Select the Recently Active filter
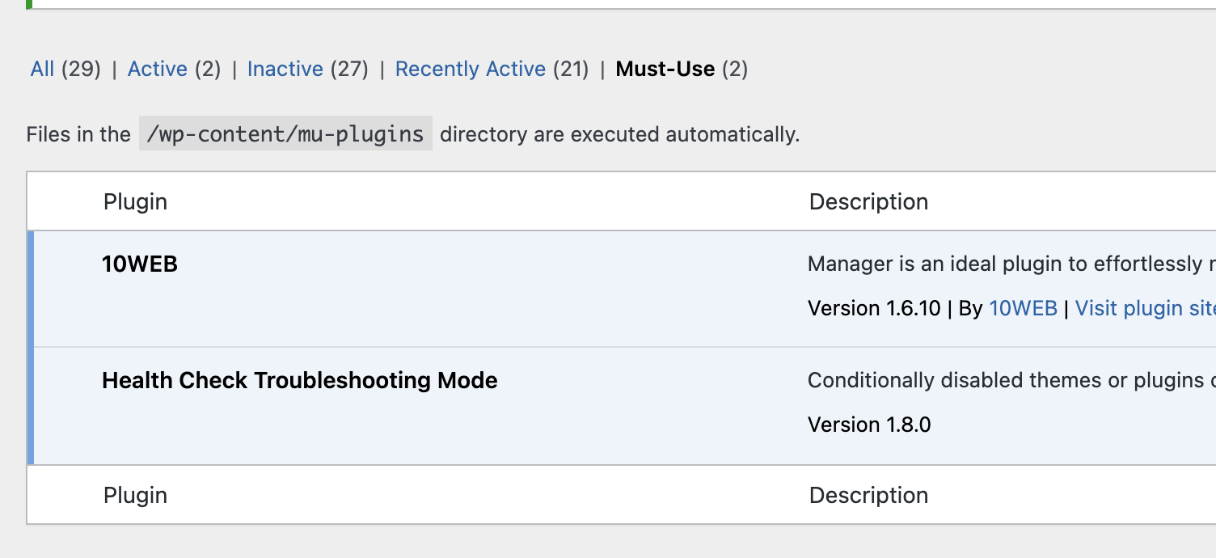This screenshot has height=558, width=1216. (470, 70)
